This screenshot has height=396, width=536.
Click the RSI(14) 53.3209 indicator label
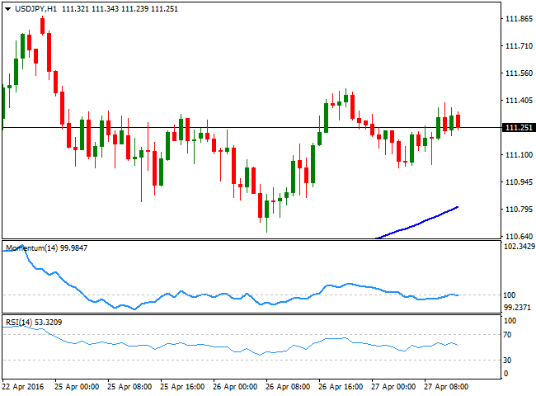point(34,322)
